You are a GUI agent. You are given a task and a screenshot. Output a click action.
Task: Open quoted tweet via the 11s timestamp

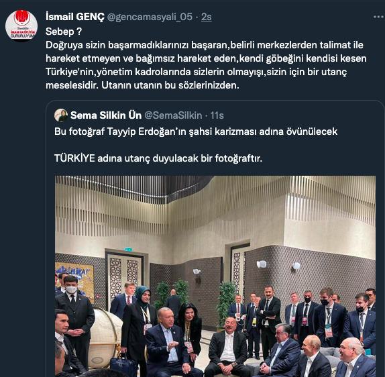217,115
